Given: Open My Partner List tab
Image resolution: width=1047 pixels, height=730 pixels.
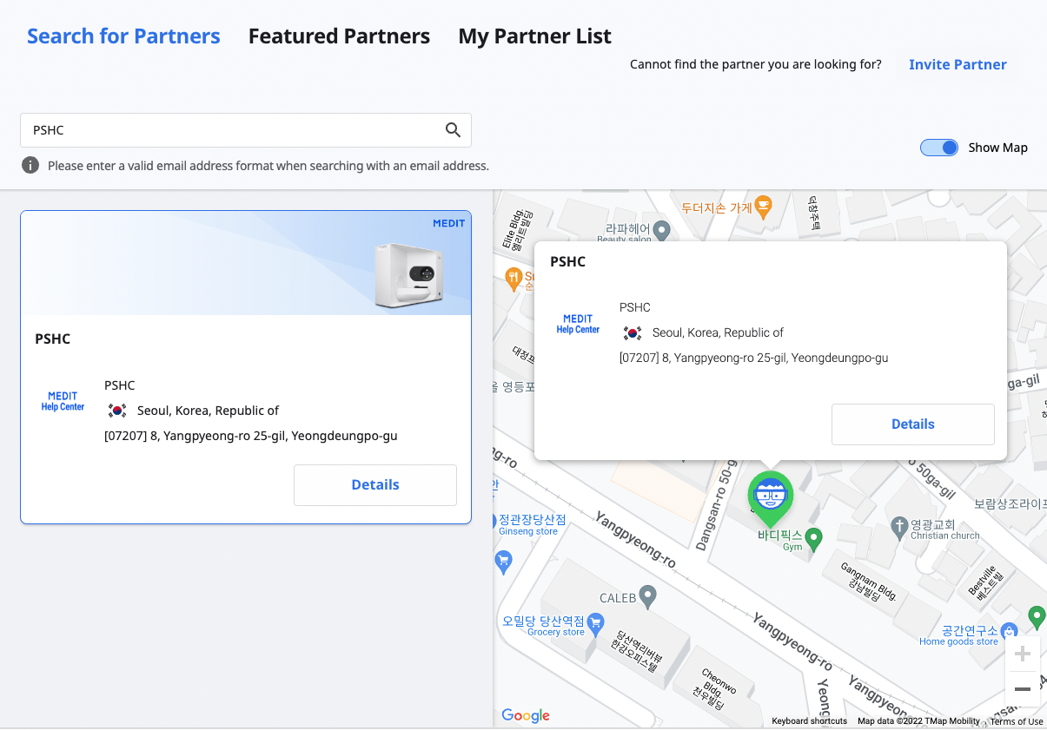Looking at the screenshot, I should (x=534, y=36).
